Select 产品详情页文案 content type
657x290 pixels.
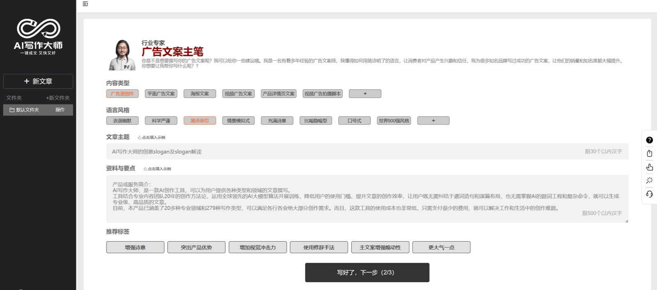(x=279, y=94)
